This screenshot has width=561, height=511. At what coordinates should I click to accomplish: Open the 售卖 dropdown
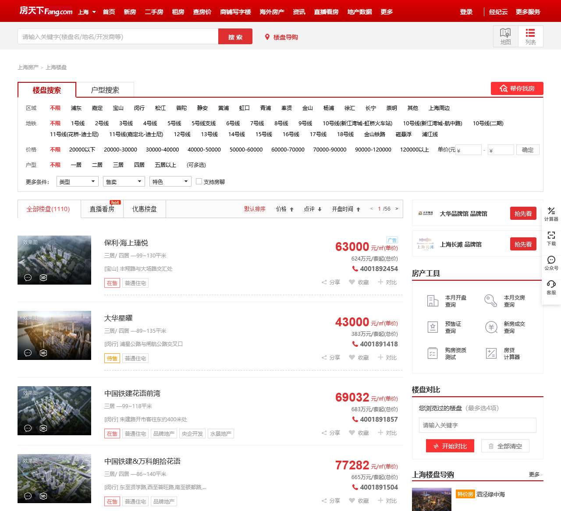click(x=124, y=181)
